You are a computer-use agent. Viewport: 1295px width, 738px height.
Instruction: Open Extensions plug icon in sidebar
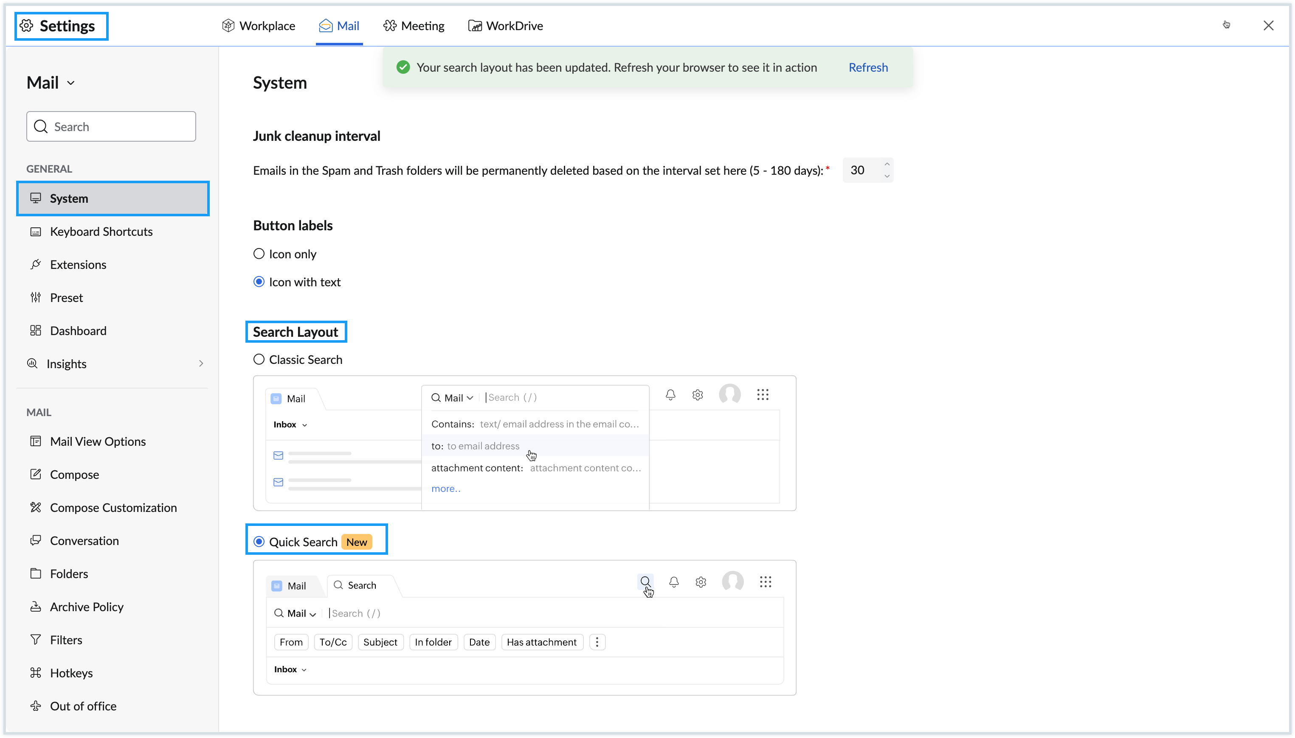tap(36, 265)
